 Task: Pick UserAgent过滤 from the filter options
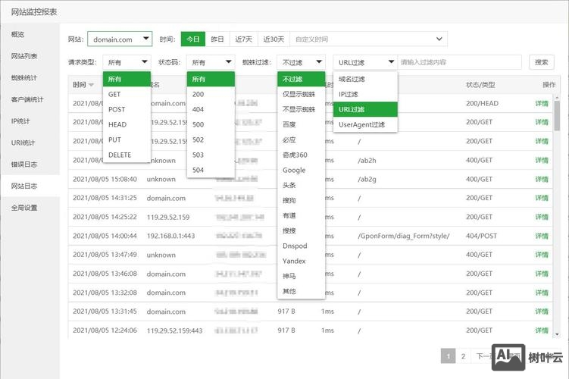click(x=361, y=124)
